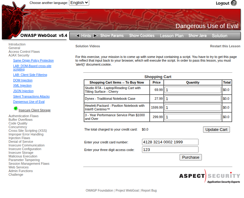Expand the Cross-Site Scripting (XSS) category
The image size is (244, 198).
pyautogui.click(x=28, y=131)
